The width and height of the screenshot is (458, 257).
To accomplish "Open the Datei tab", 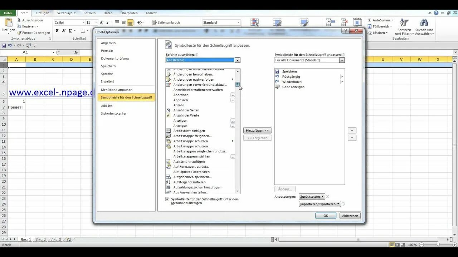I will click(8, 13).
